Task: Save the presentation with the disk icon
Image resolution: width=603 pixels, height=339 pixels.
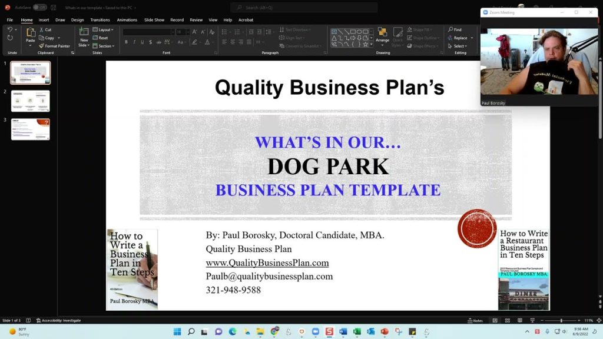Action: 54,7
